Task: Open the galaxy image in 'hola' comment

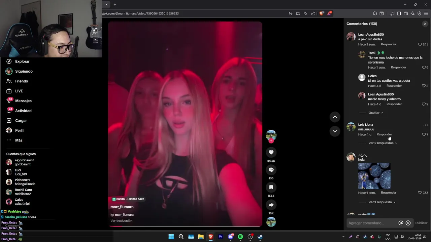Action: point(374,176)
